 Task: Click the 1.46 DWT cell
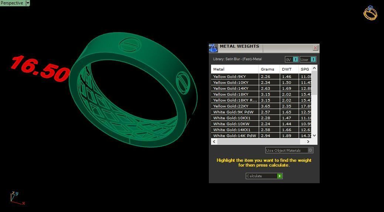click(289, 76)
